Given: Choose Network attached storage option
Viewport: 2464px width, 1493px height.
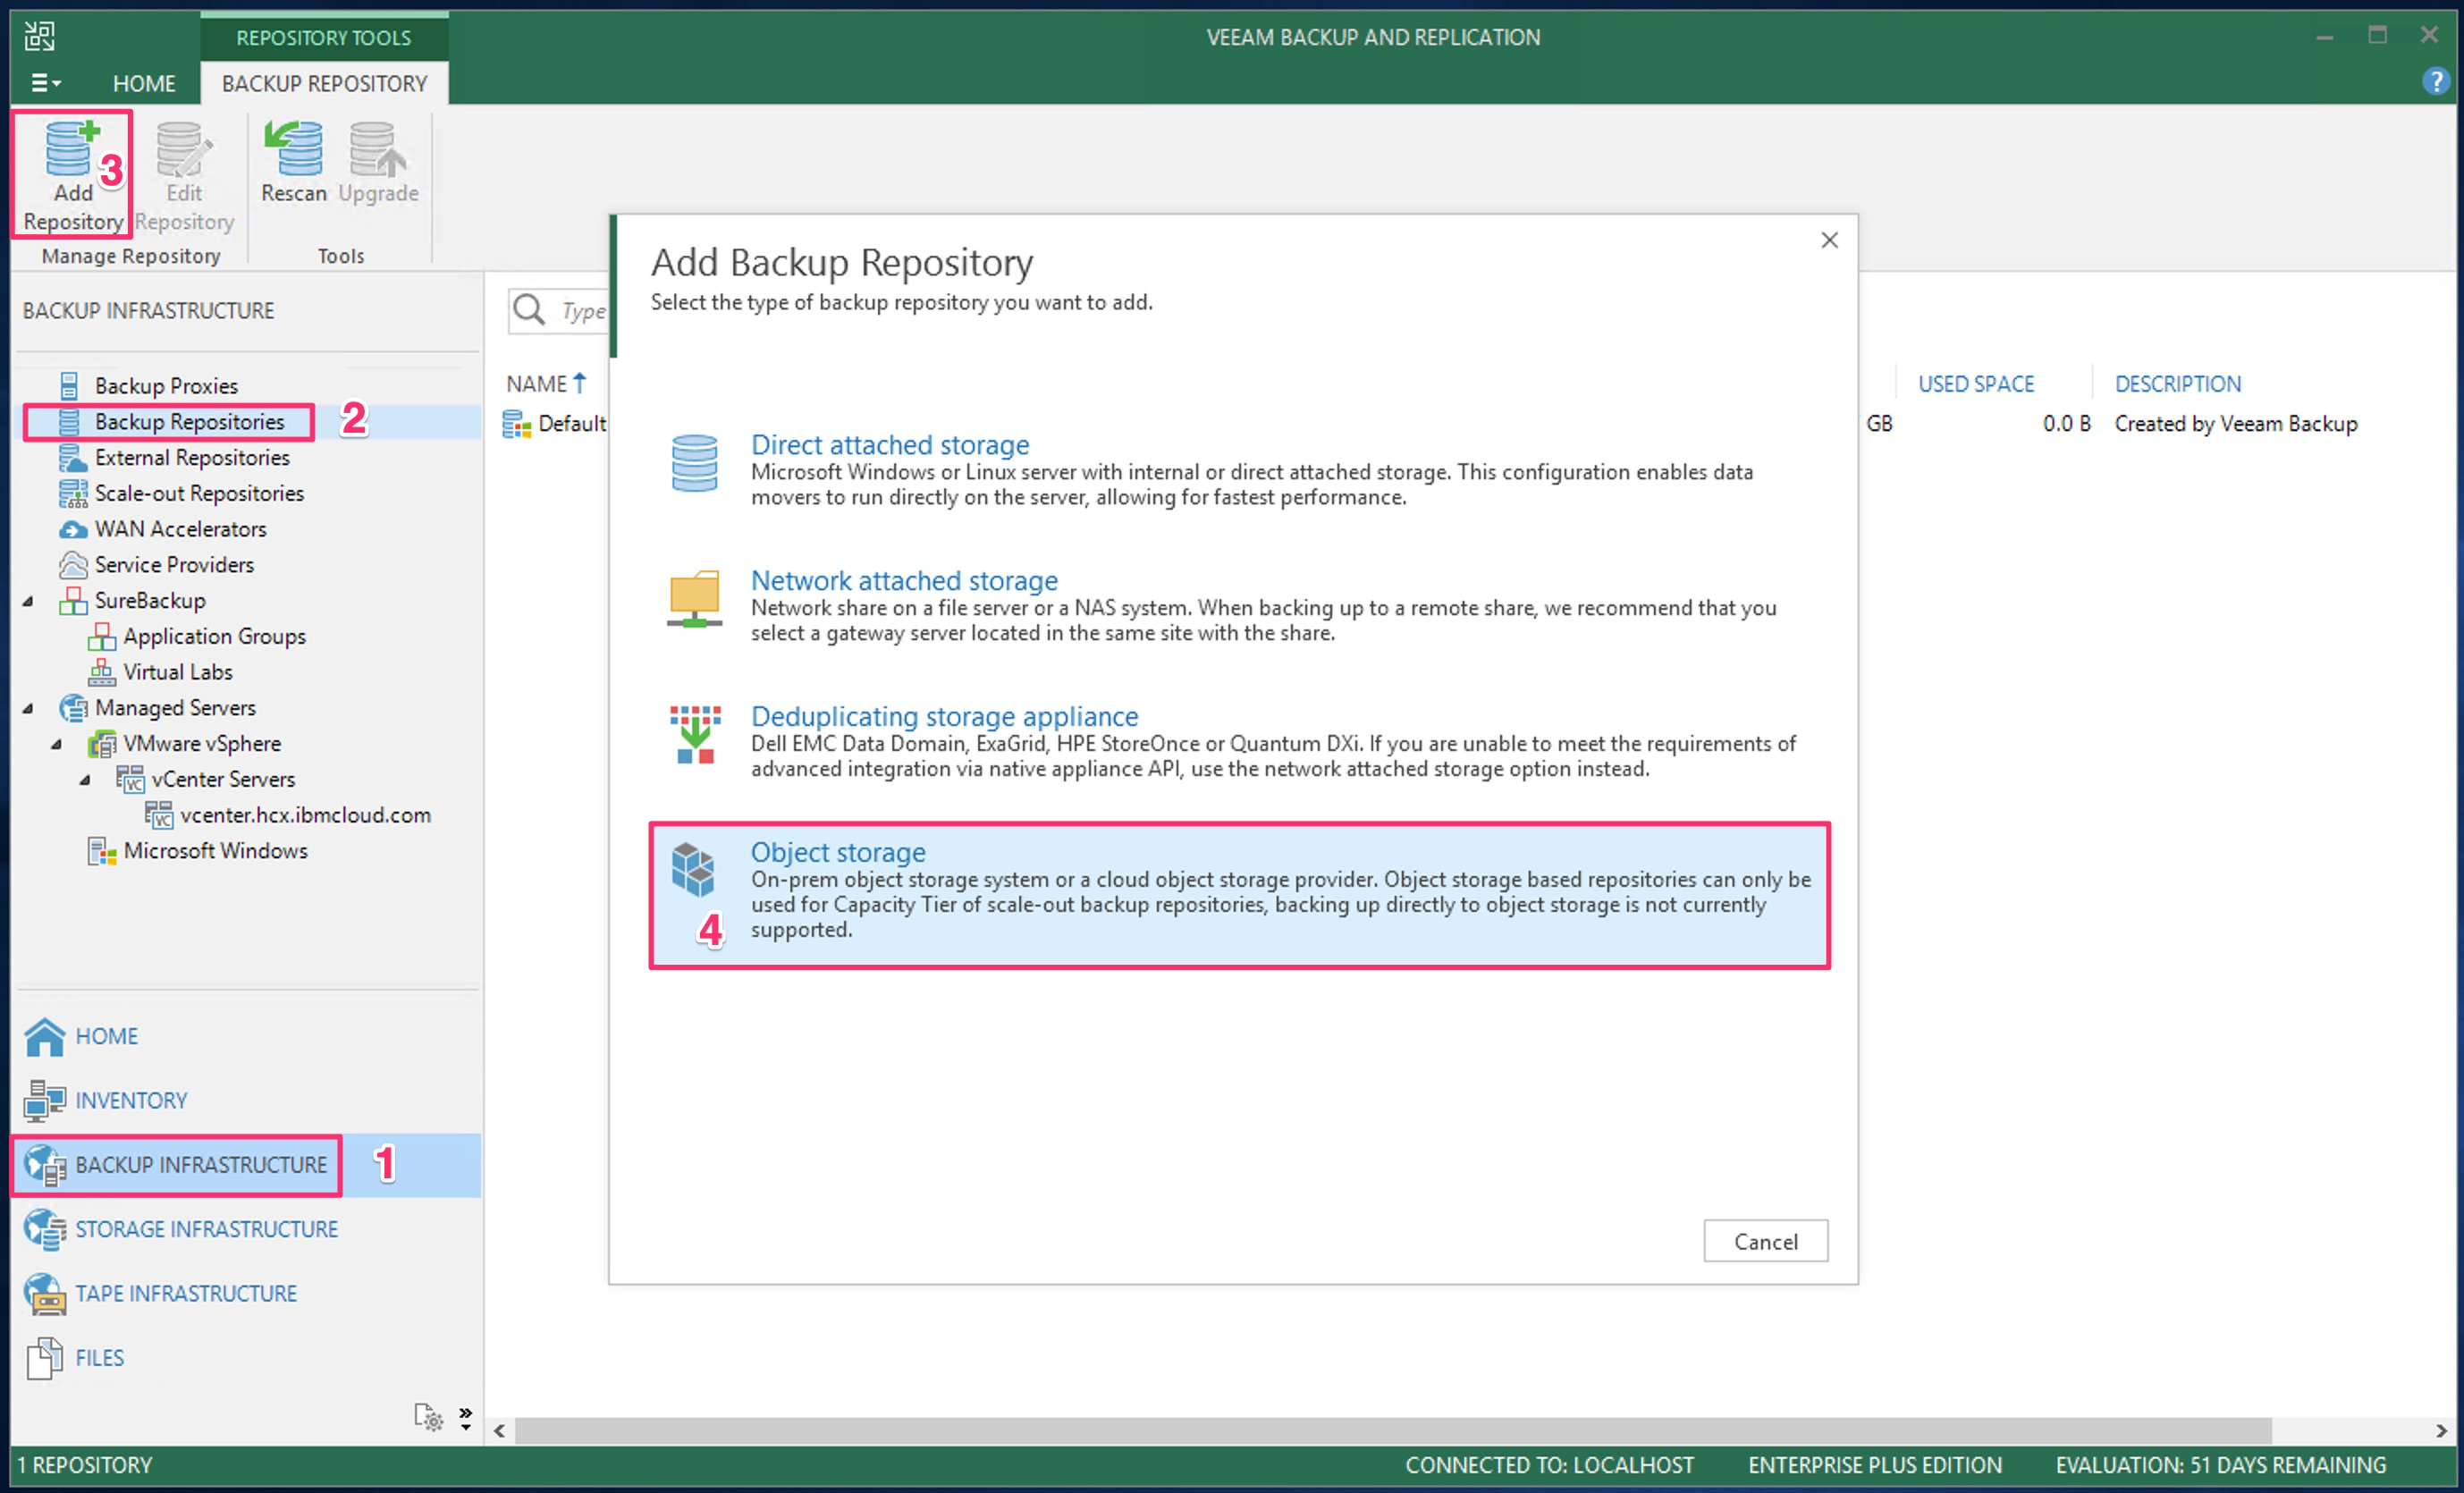Looking at the screenshot, I should point(903,580).
